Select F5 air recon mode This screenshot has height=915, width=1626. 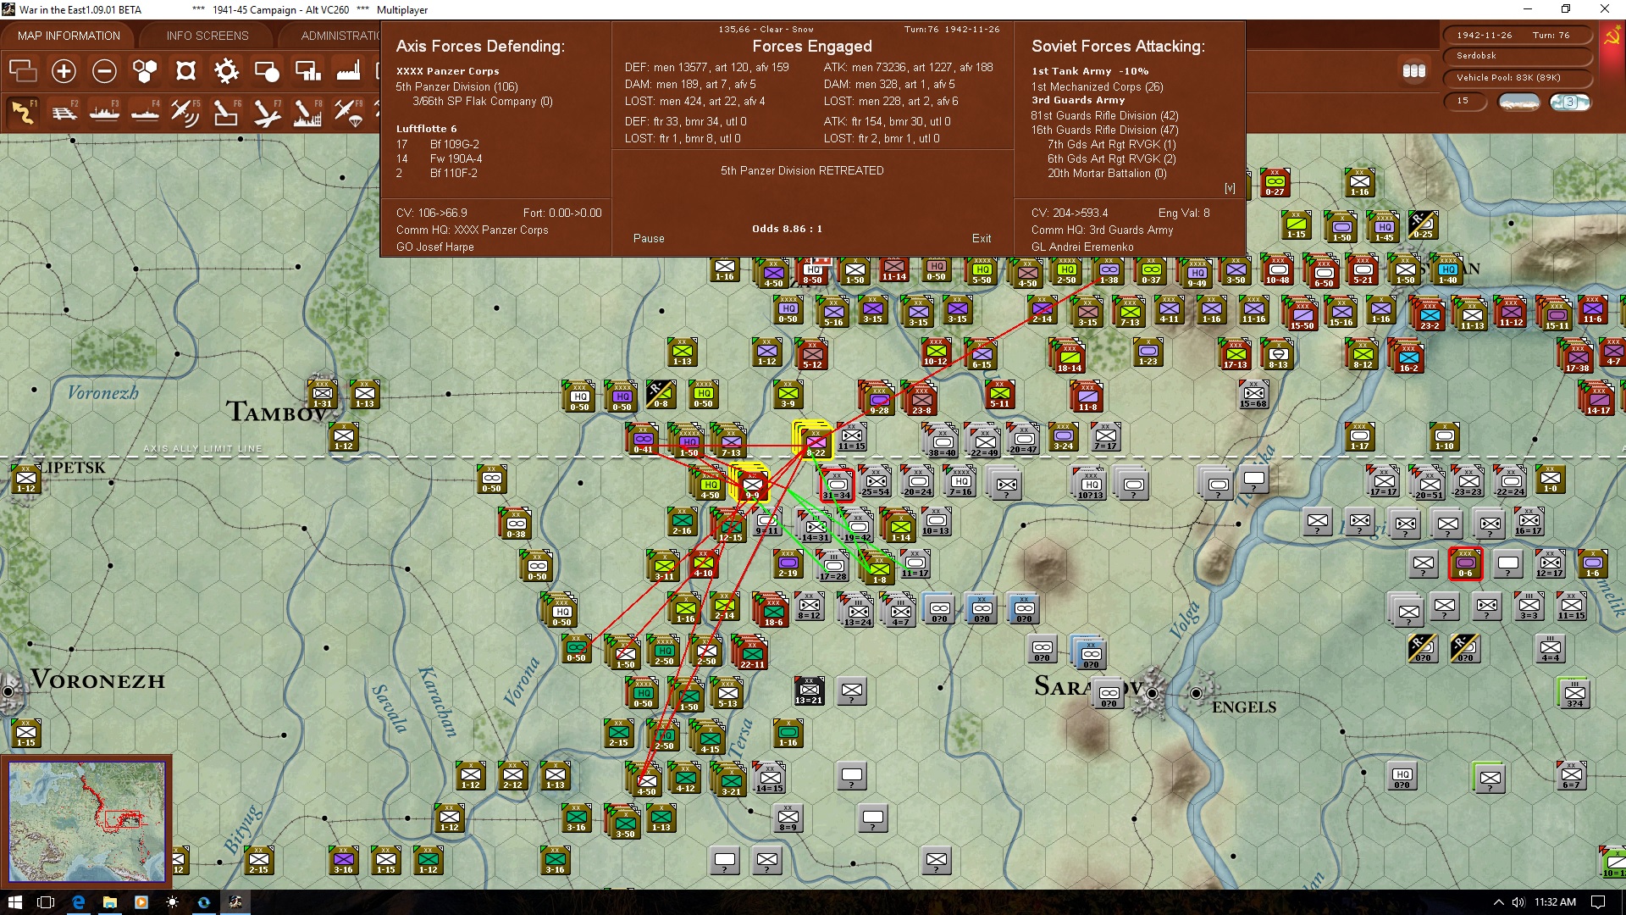(185, 112)
